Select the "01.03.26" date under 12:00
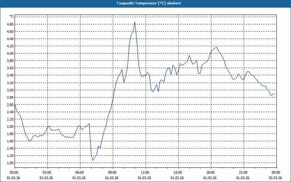291x182 pixels. [144, 178]
